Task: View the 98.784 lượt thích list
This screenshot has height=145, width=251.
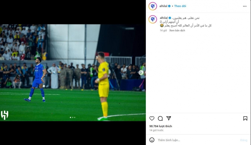Action: 161,126
